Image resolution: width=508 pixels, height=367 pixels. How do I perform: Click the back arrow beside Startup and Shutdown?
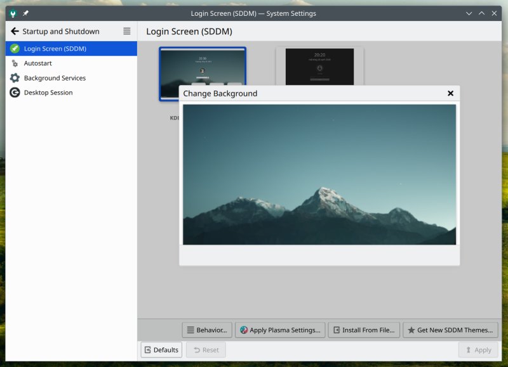(x=15, y=30)
